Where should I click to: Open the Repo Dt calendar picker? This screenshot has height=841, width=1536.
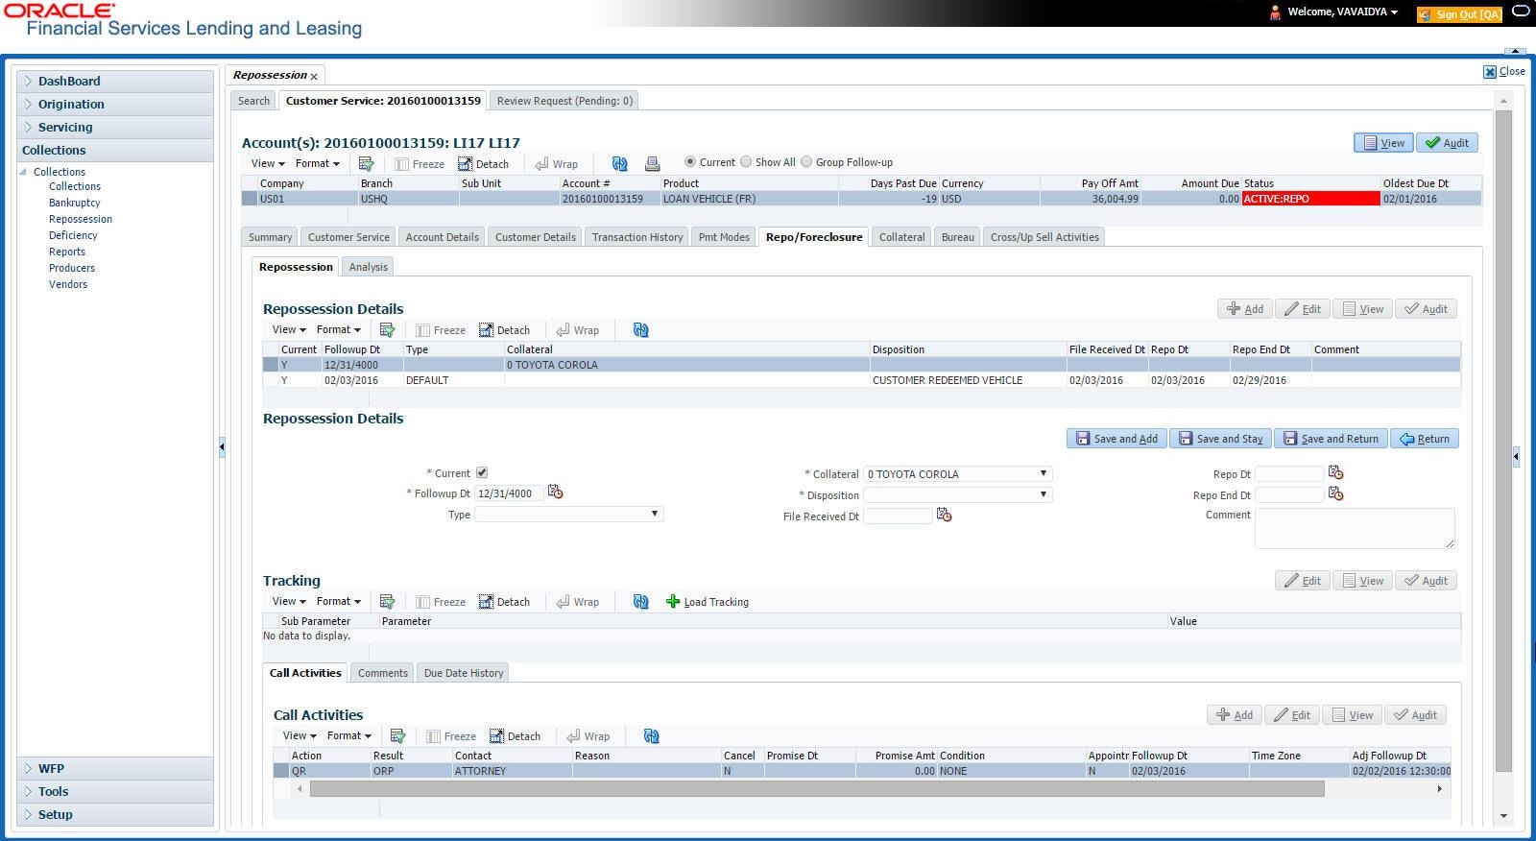(1335, 472)
